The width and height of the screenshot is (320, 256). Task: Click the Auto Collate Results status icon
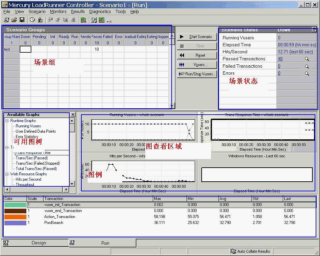coord(233,251)
